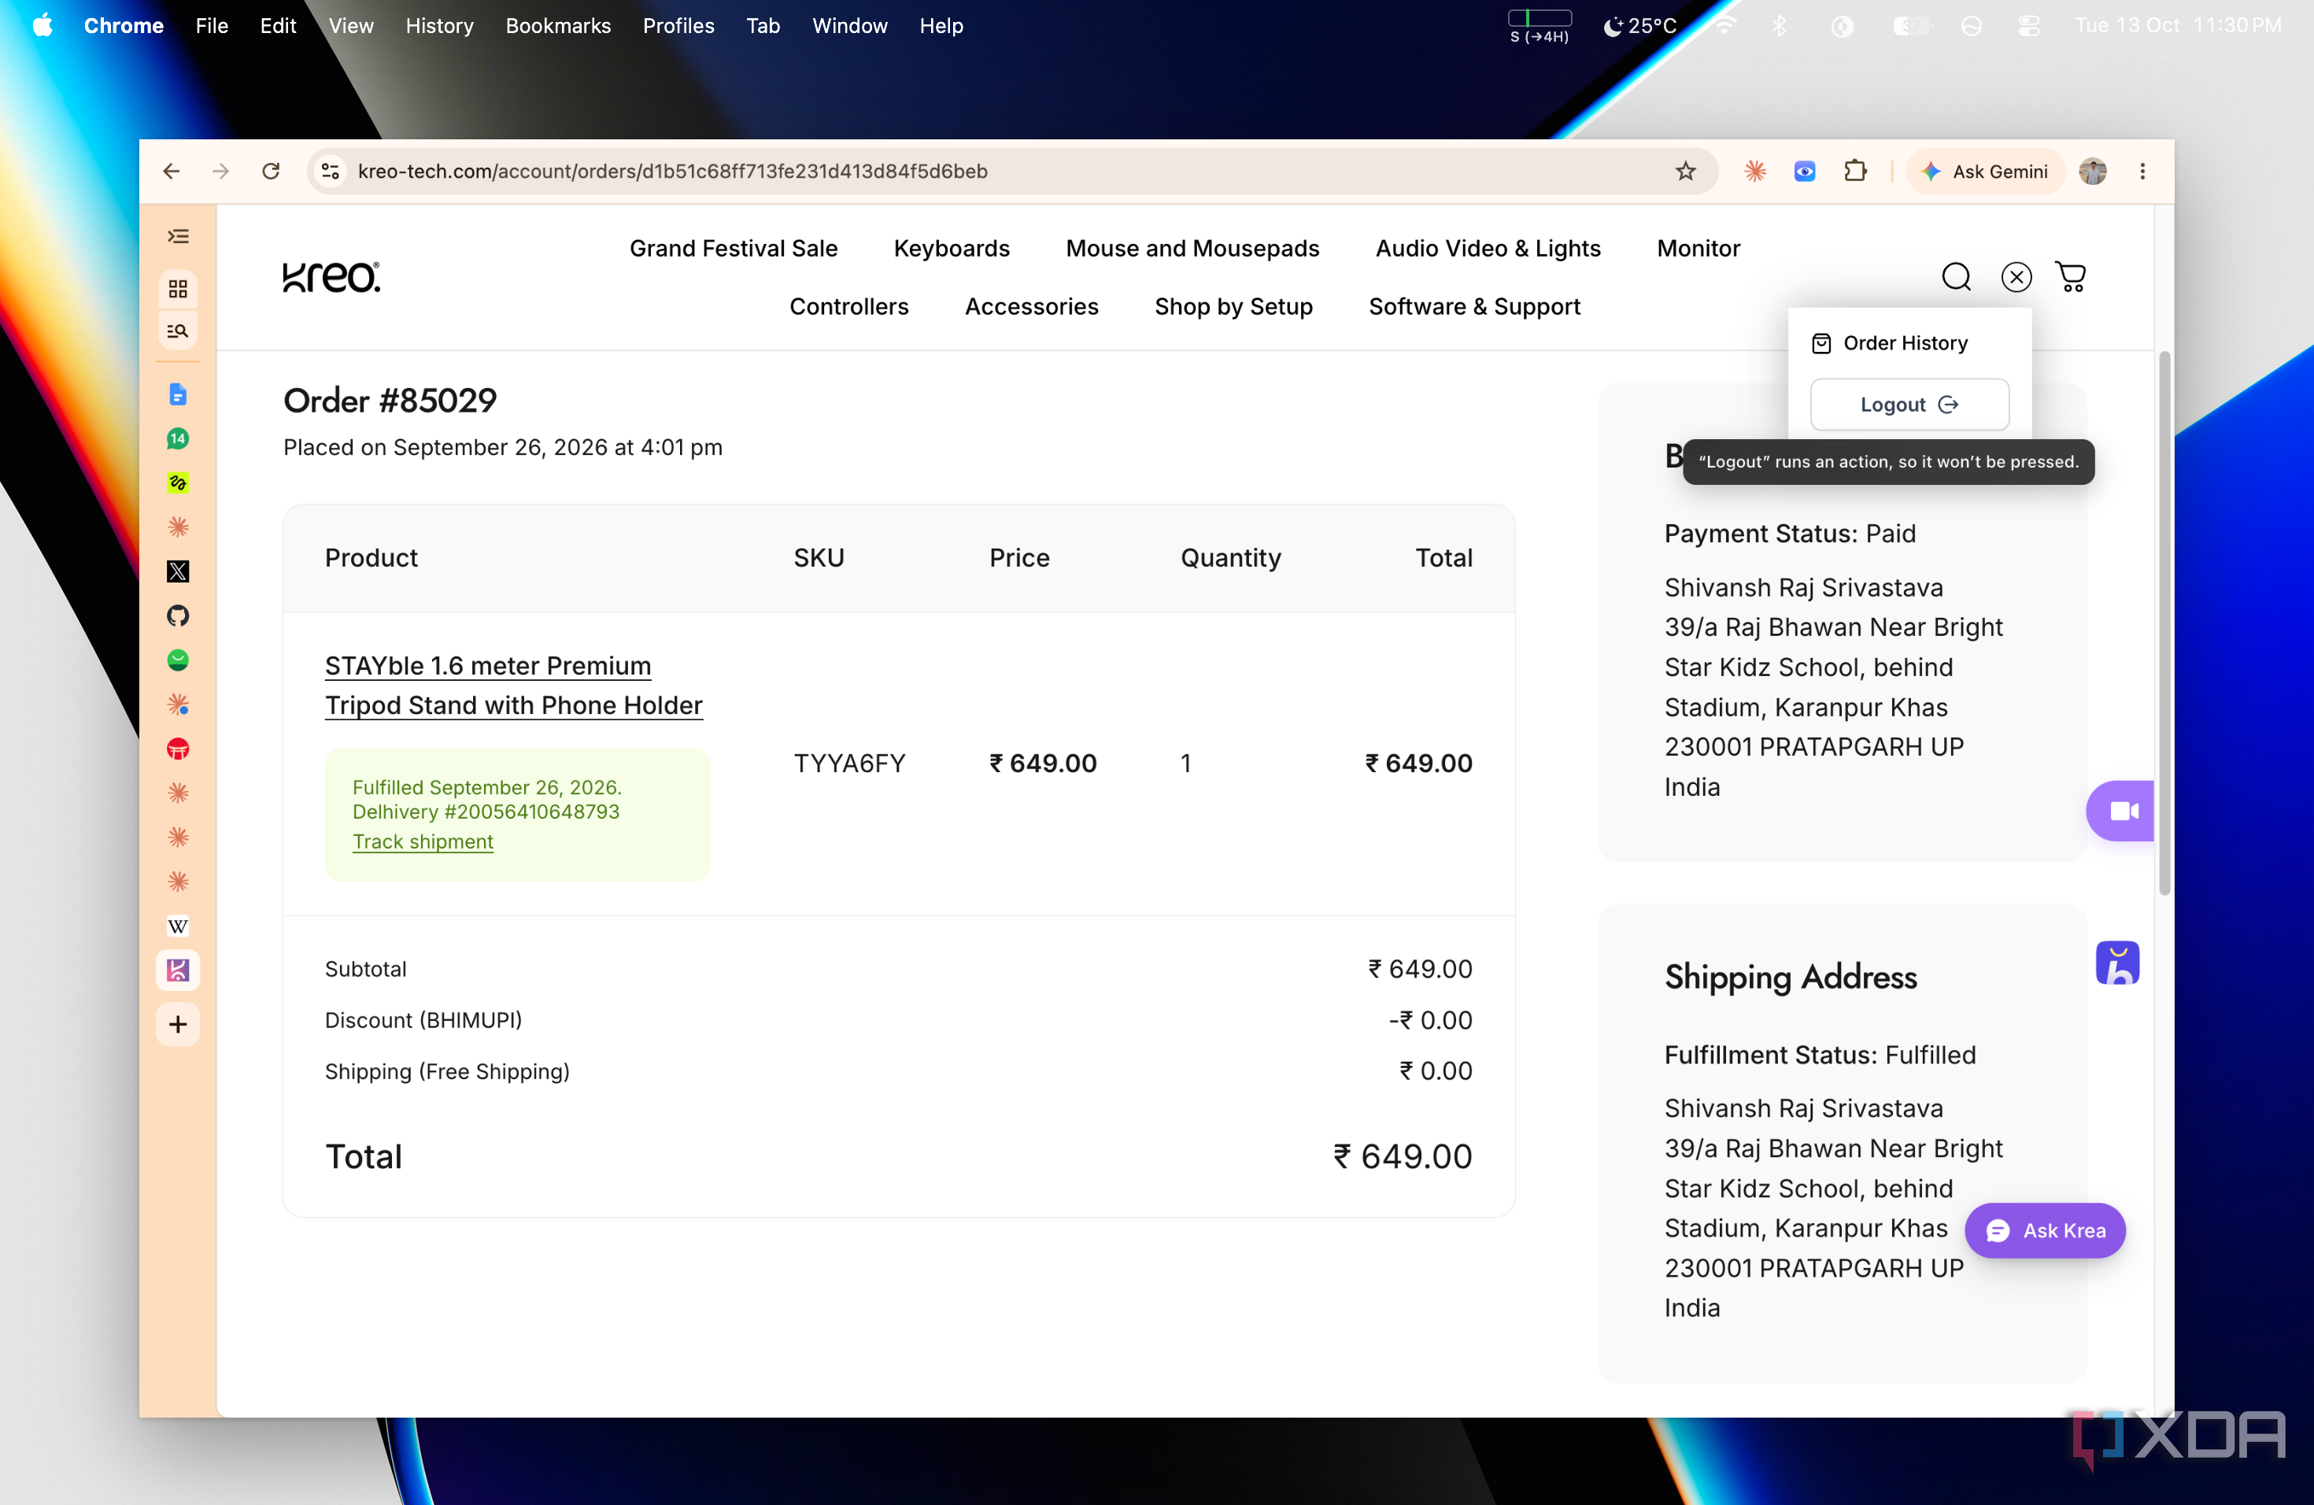Open Audio Video & Lights category
The height and width of the screenshot is (1505, 2314).
coord(1488,249)
